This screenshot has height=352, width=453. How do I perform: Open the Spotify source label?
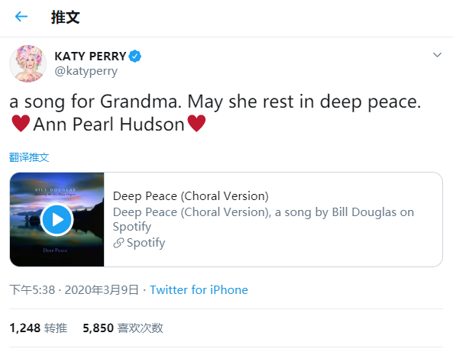[146, 243]
